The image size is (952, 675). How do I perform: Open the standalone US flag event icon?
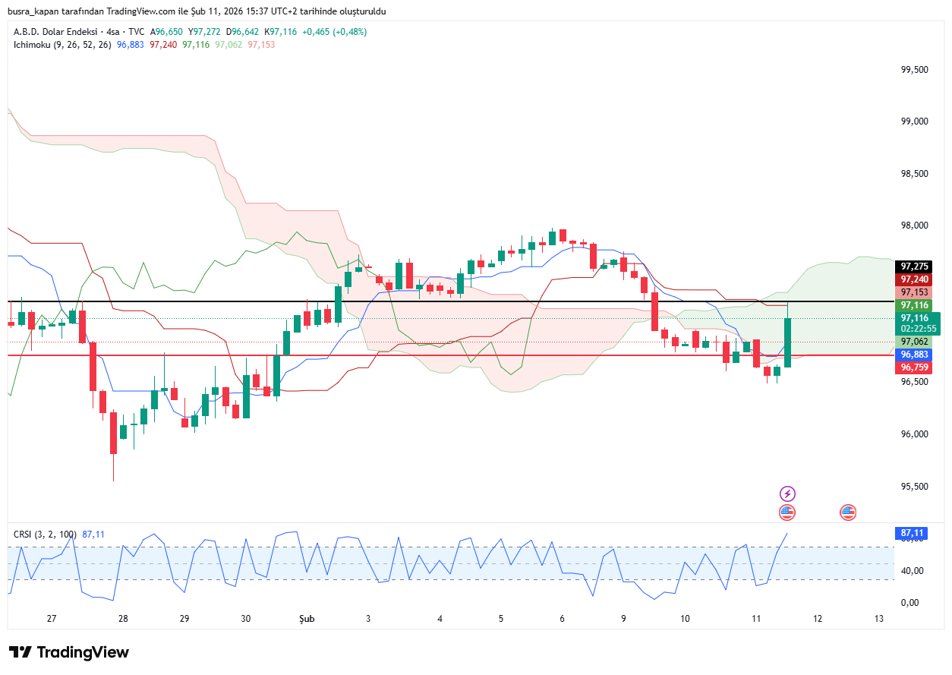pos(848,513)
